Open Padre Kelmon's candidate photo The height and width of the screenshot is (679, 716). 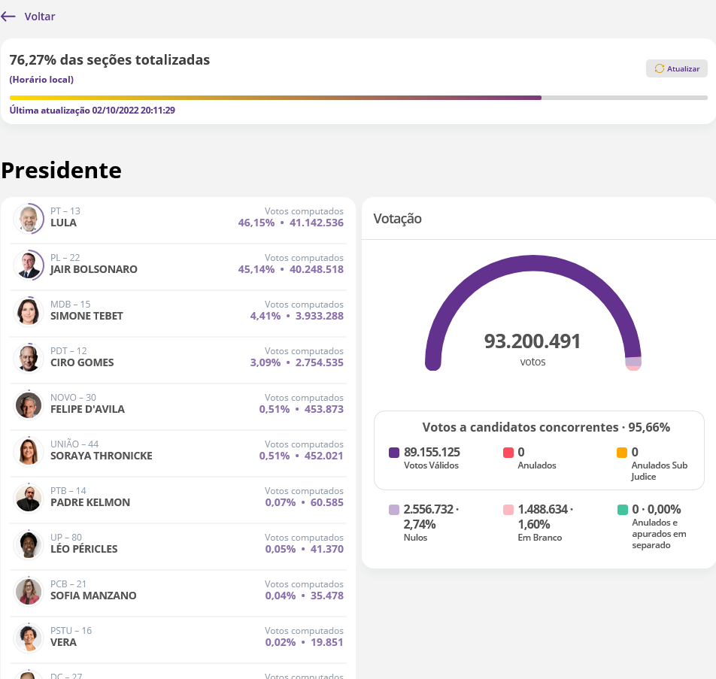(x=29, y=498)
